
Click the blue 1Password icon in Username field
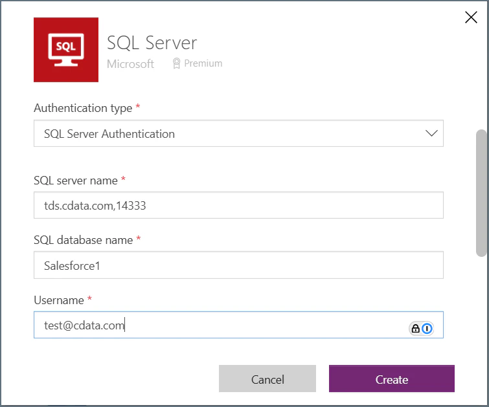click(427, 329)
